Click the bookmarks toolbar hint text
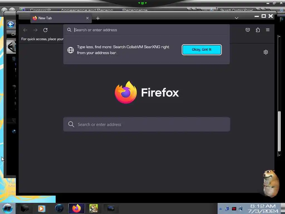The image size is (285, 214). (42, 39)
